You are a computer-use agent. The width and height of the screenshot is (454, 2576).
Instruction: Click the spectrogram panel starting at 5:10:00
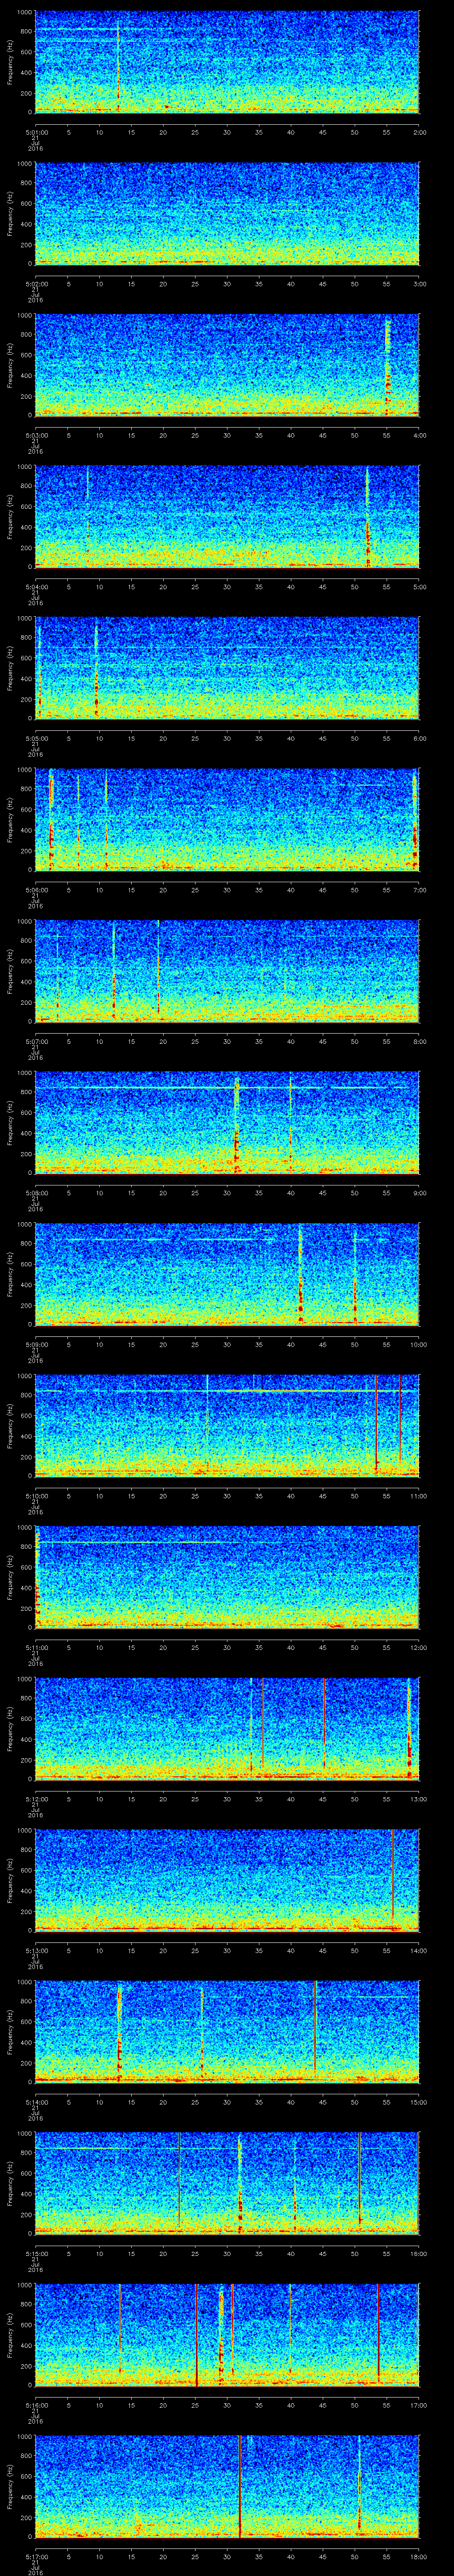(227, 1425)
